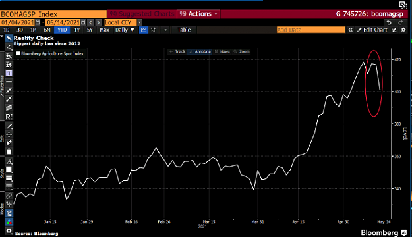Select the move annotation cross-arrows tool

[9, 134]
